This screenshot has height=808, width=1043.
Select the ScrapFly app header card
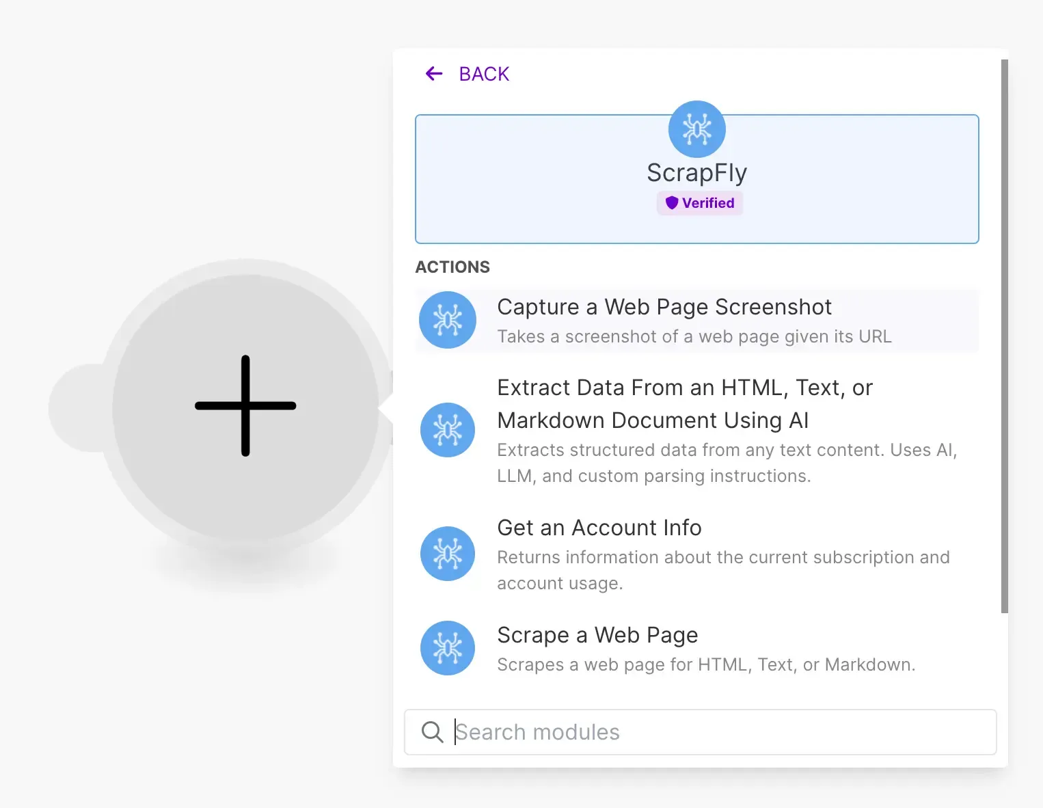(696, 178)
